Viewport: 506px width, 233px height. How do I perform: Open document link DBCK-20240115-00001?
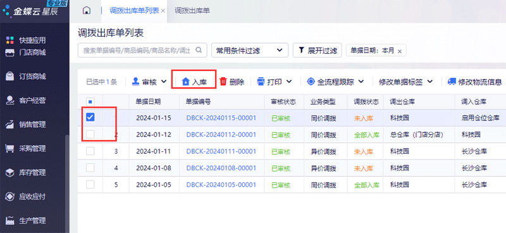pyautogui.click(x=221, y=118)
